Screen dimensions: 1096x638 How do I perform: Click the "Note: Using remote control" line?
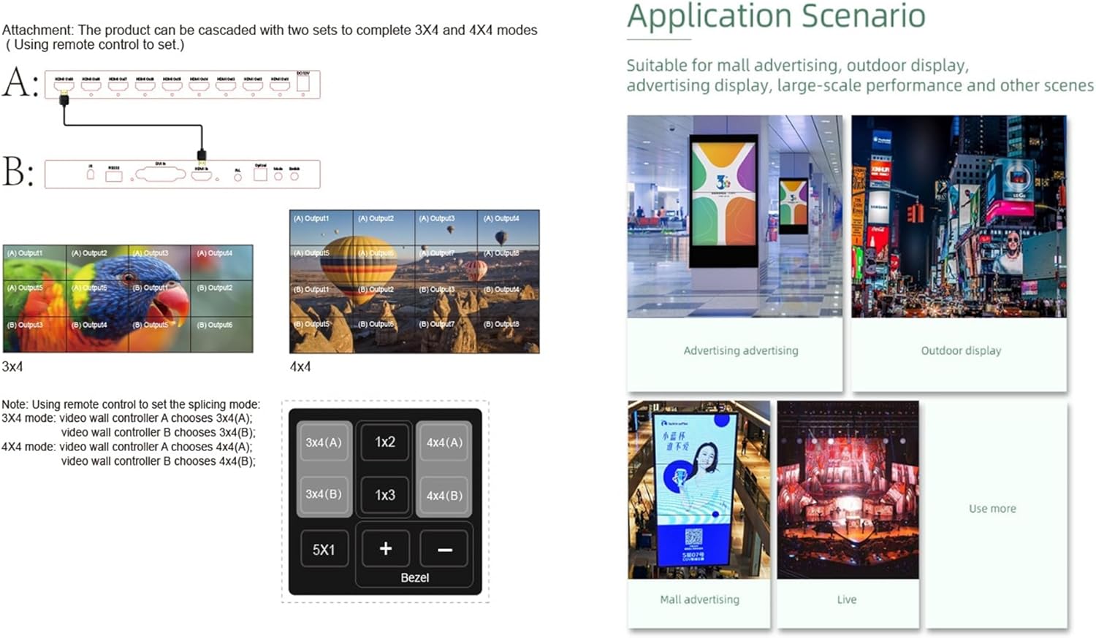[131, 404]
